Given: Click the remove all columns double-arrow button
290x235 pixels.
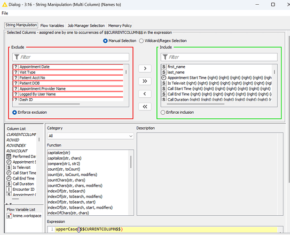Looking at the screenshot, I should (145, 107).
